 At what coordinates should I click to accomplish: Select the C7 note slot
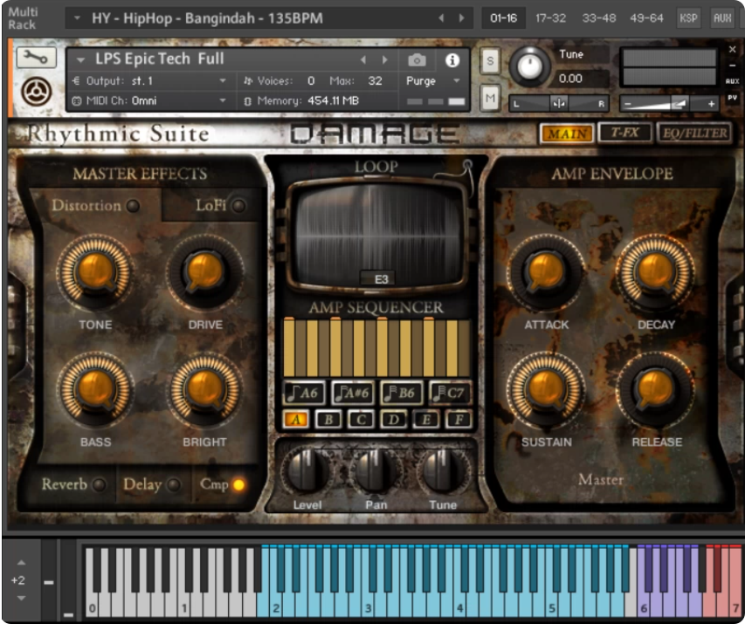tap(450, 393)
